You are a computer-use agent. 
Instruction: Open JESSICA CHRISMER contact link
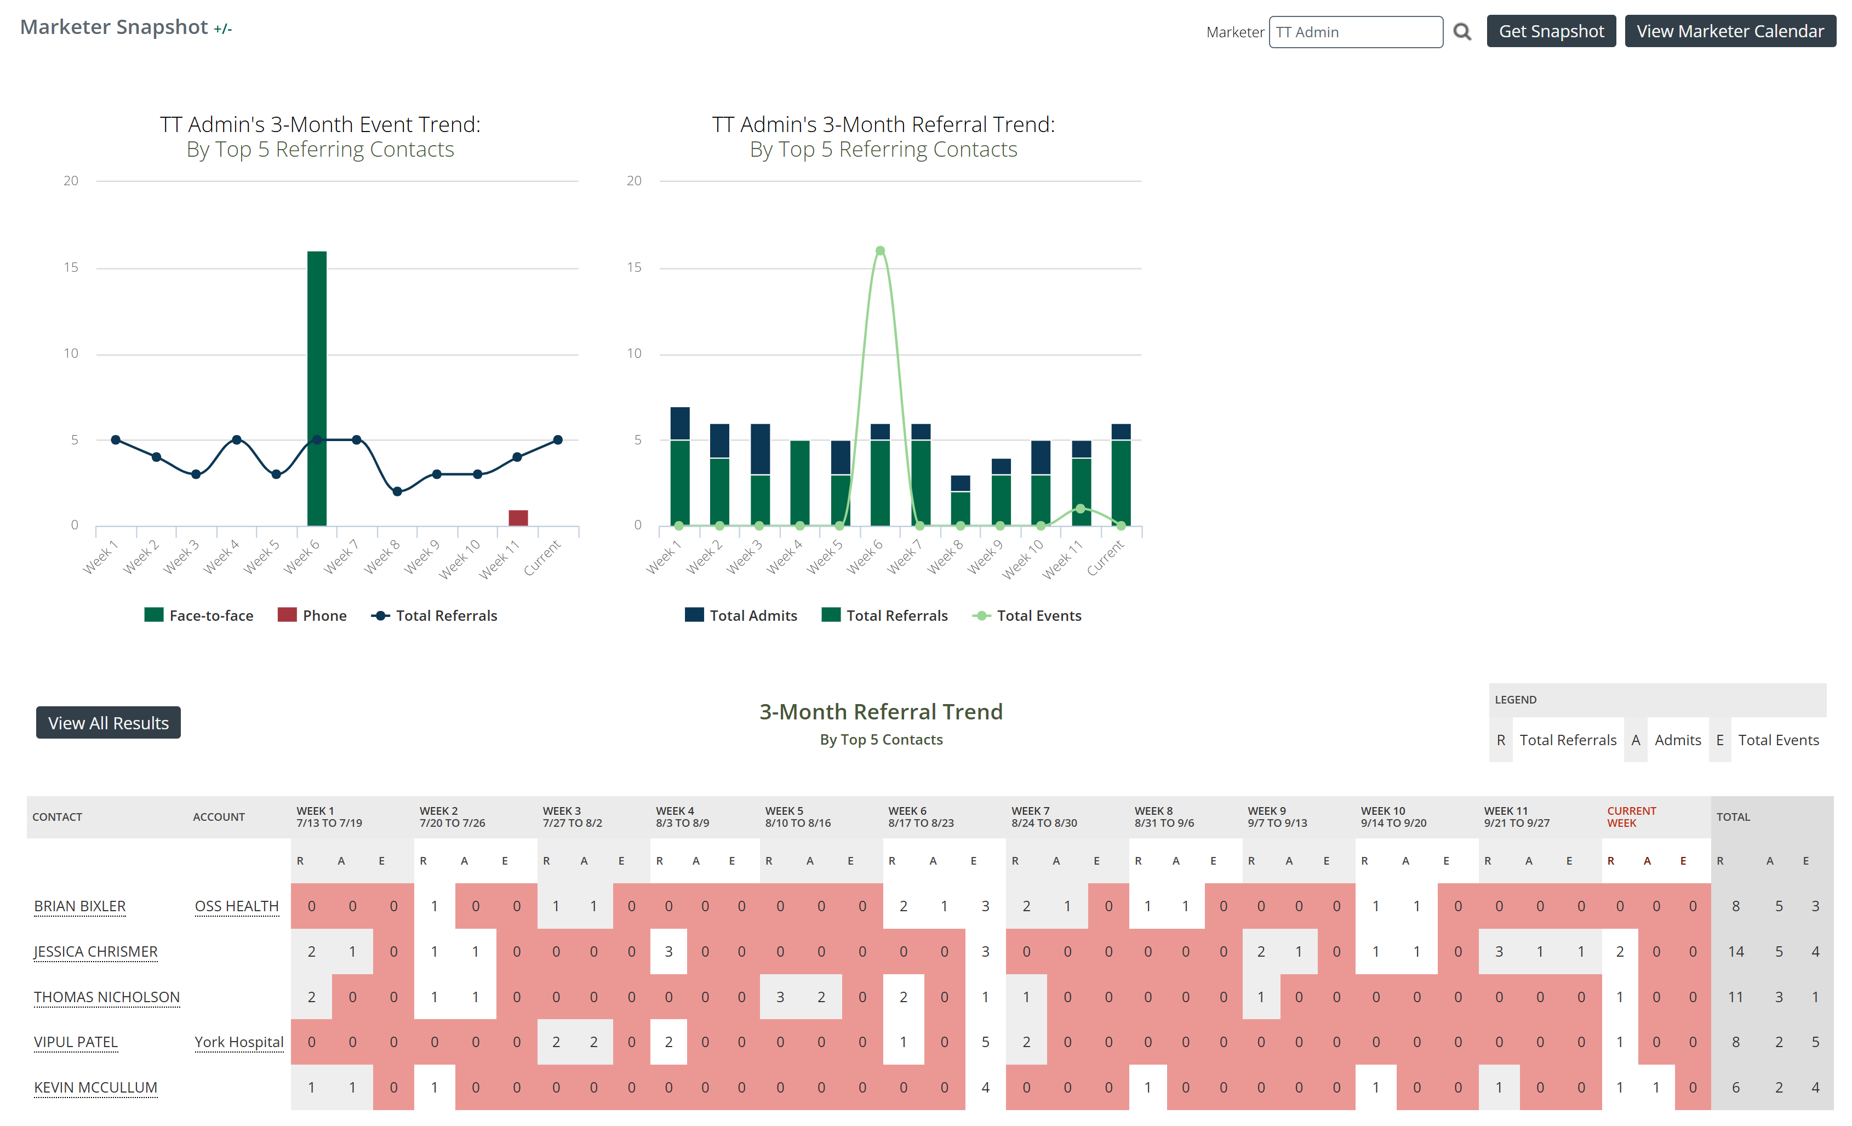[95, 952]
